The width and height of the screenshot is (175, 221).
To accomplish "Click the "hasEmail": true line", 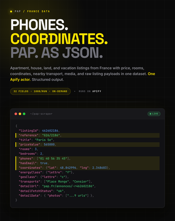I will (x=87, y=163).
